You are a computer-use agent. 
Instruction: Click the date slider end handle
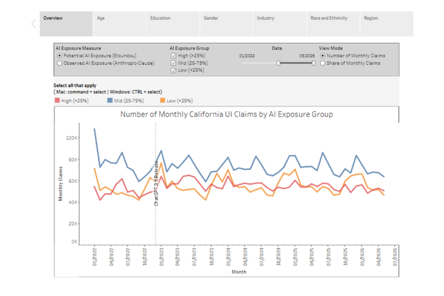313,63
